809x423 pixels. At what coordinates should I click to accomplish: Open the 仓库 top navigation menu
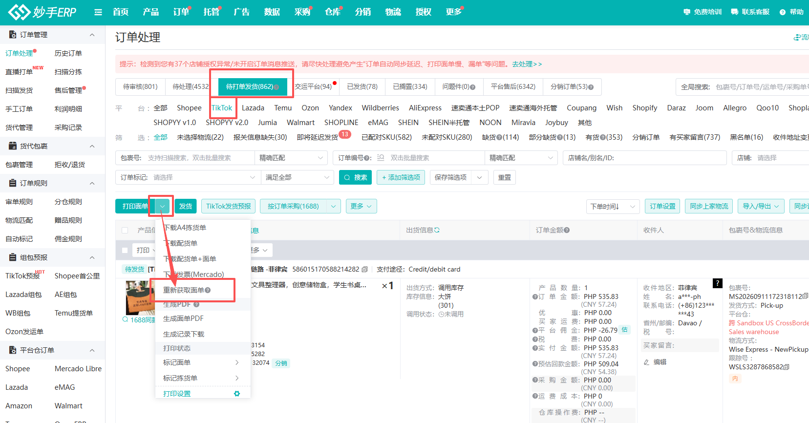click(x=333, y=12)
